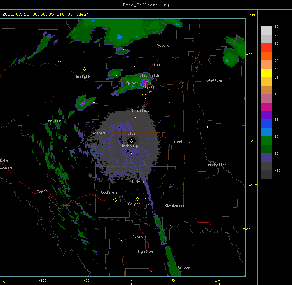Click the Banff label
Screen dimensions: 292x285
(42, 192)
